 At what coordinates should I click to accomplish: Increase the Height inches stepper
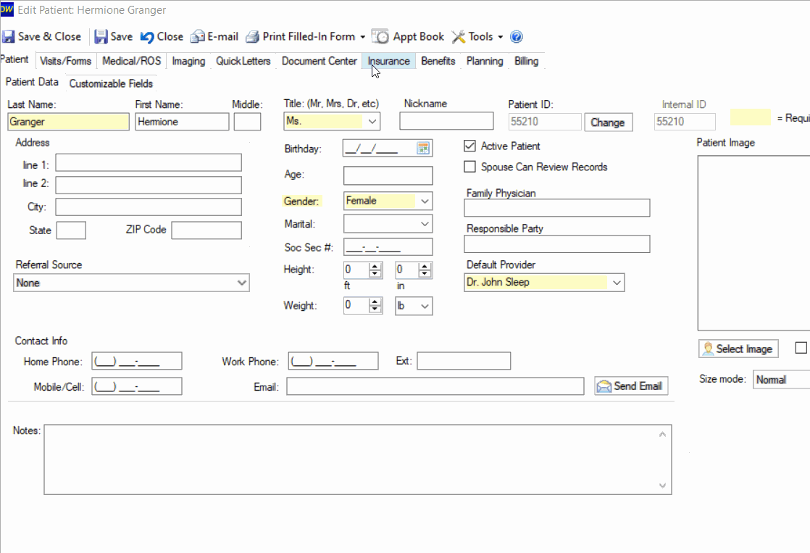coord(425,266)
